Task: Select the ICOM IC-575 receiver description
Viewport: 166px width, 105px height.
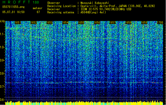Action: pyautogui.click(x=106, y=9)
